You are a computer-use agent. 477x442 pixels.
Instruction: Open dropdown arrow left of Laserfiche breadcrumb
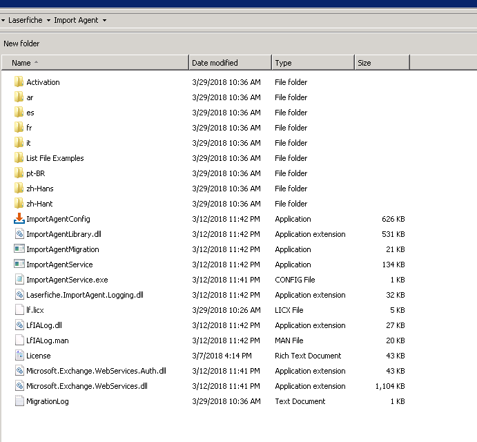(3, 21)
